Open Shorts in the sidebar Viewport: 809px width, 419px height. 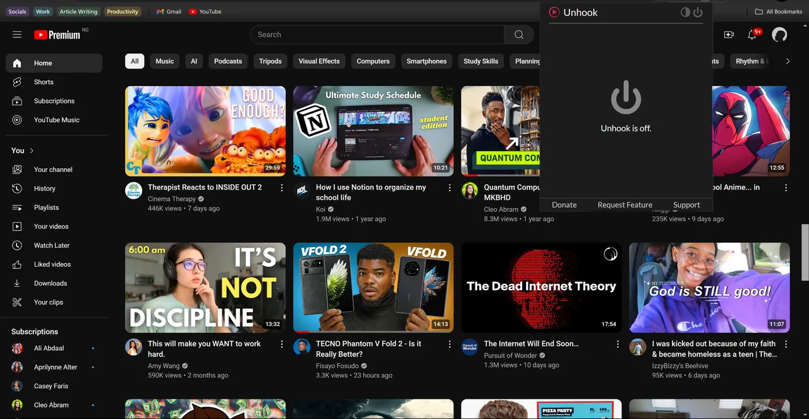pyautogui.click(x=54, y=82)
